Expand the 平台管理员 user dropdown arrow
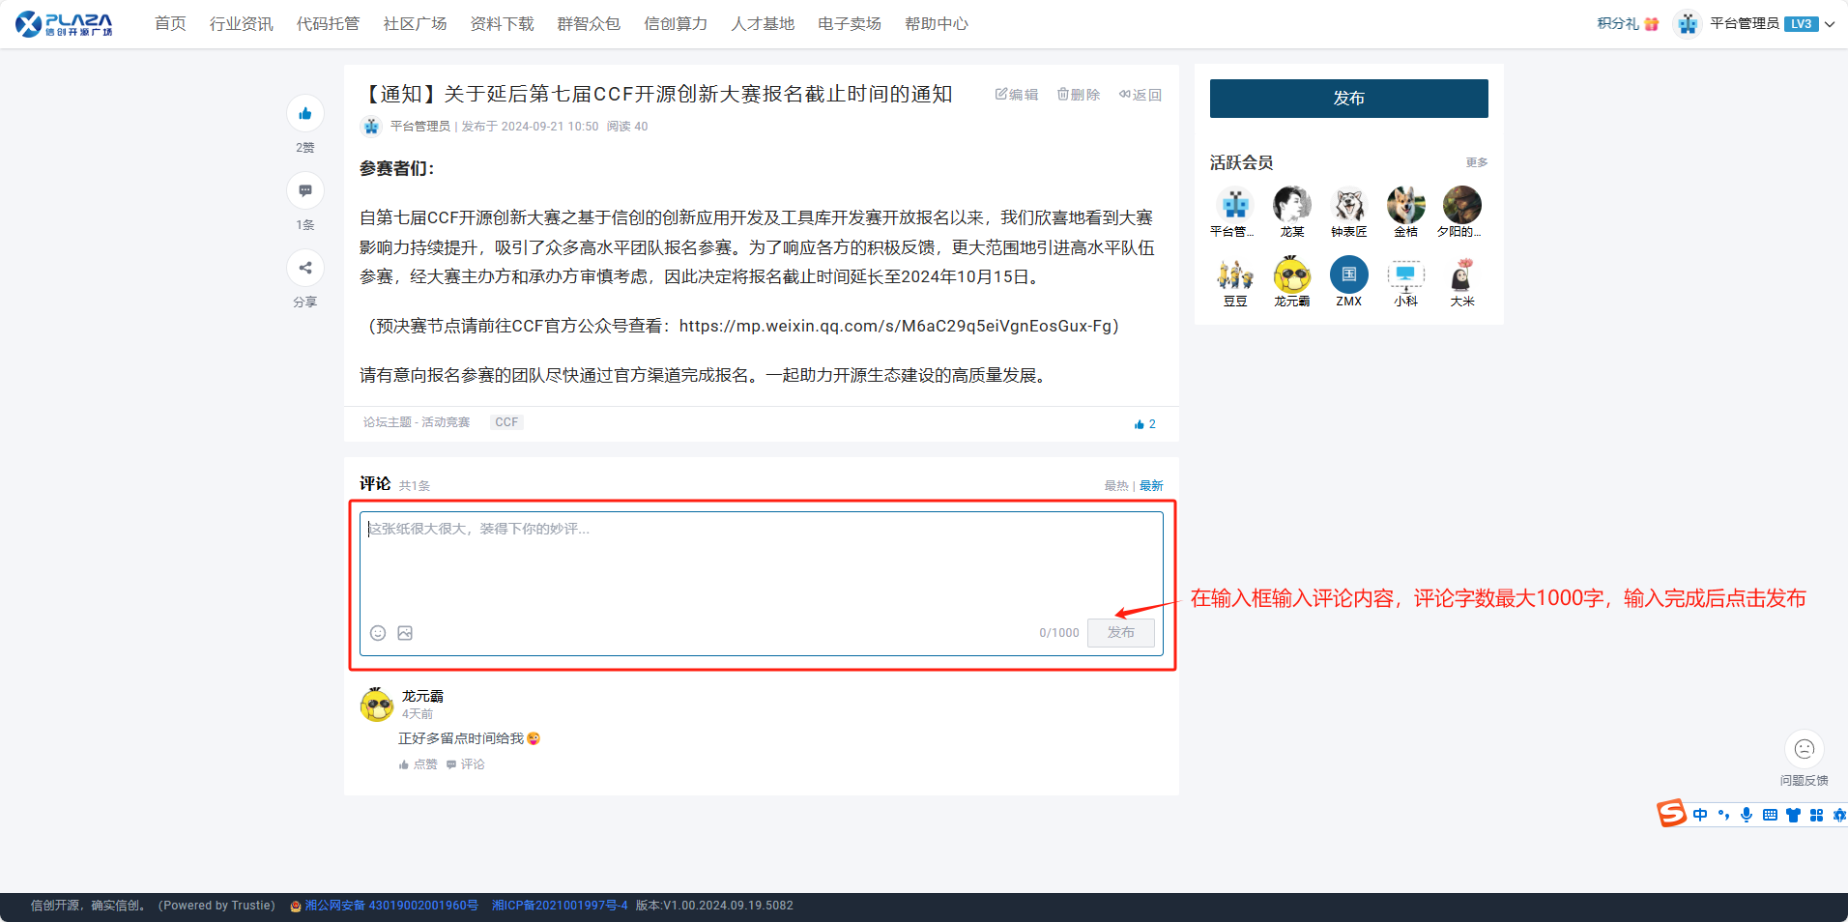This screenshot has height=922, width=1848. [1830, 24]
